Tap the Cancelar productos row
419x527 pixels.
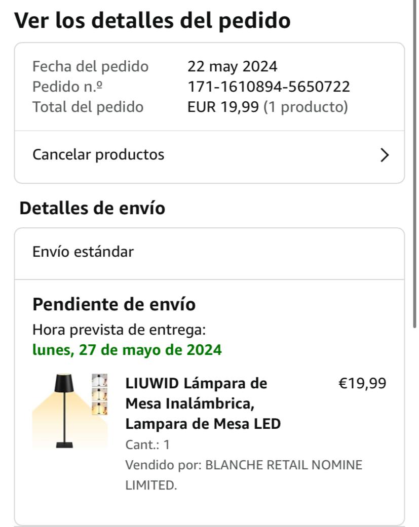[203, 155]
